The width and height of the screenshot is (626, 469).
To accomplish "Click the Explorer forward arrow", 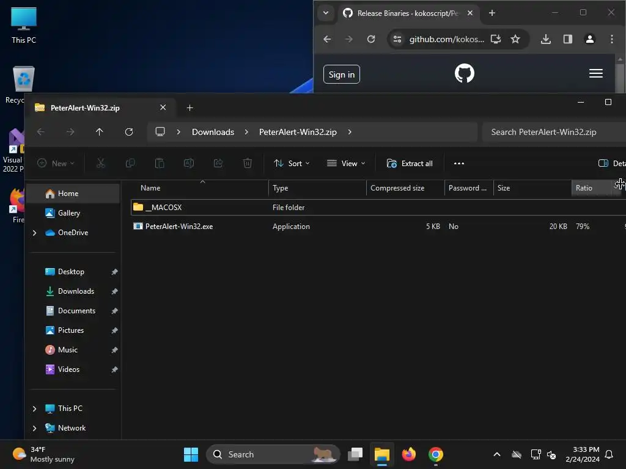I will pos(70,132).
